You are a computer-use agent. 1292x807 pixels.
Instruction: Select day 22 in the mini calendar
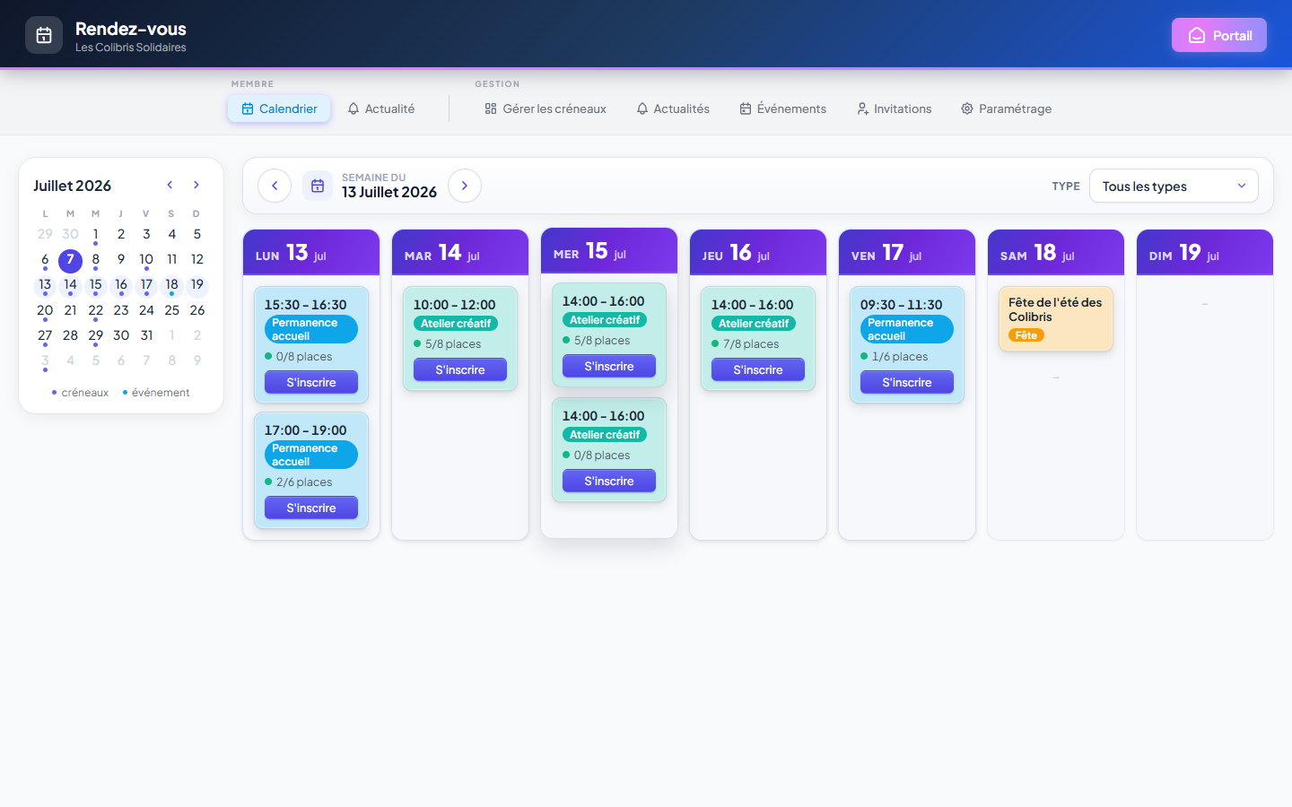[96, 311]
